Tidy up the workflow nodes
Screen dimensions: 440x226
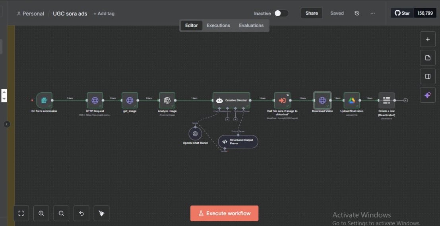pos(102,213)
